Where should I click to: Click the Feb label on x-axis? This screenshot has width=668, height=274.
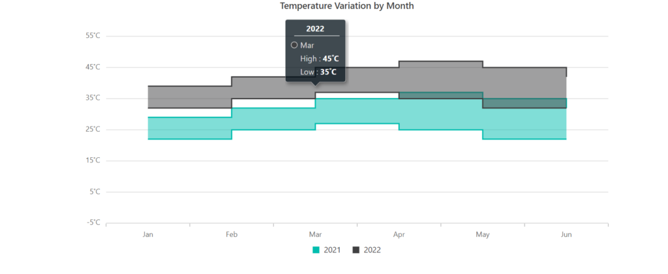tap(232, 234)
